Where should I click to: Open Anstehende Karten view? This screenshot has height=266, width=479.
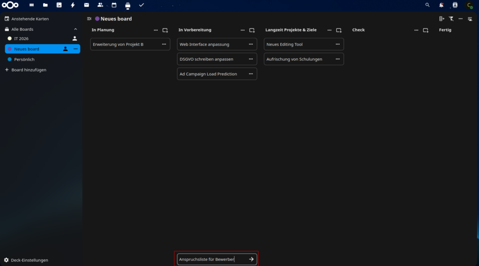[30, 19]
